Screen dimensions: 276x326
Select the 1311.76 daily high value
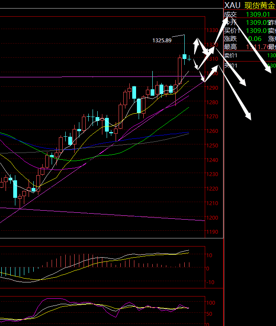click(258, 47)
